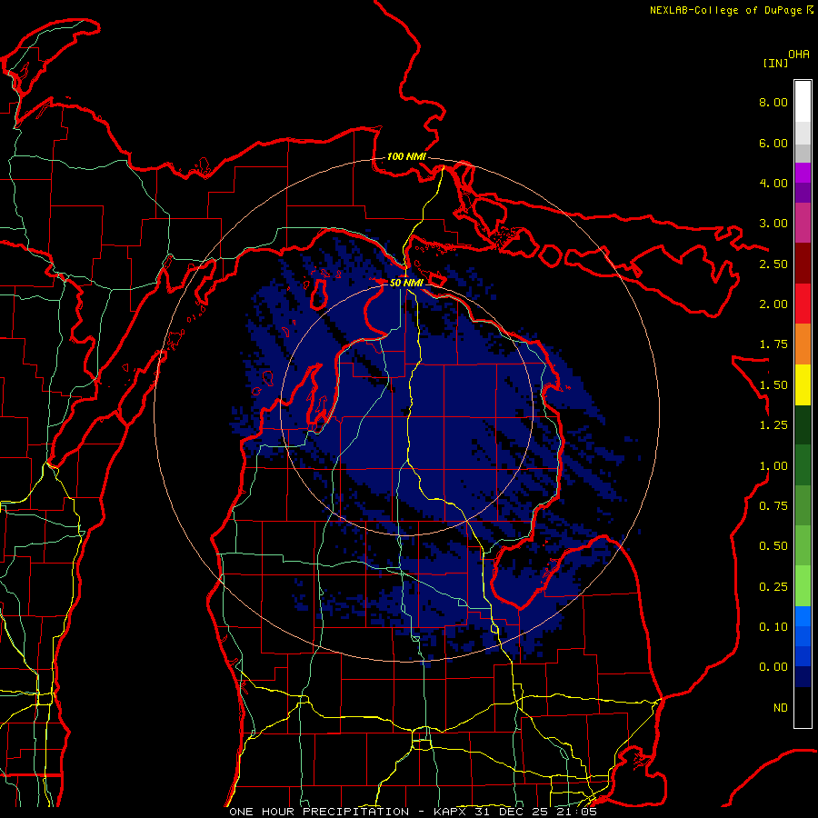
Task: Click the 100 NMI range ring label
Action: [406, 156]
